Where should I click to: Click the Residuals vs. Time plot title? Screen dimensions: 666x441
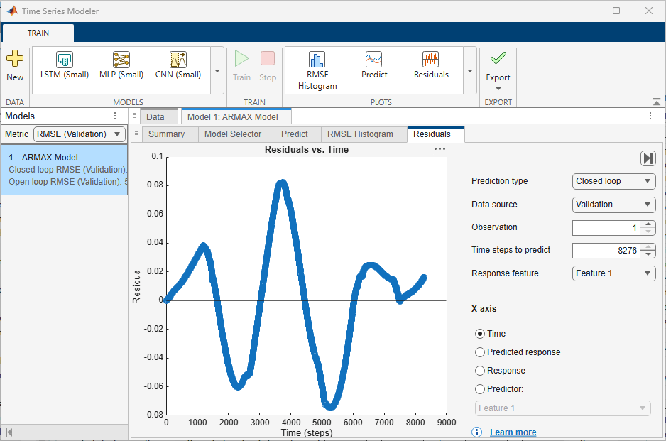click(x=307, y=150)
